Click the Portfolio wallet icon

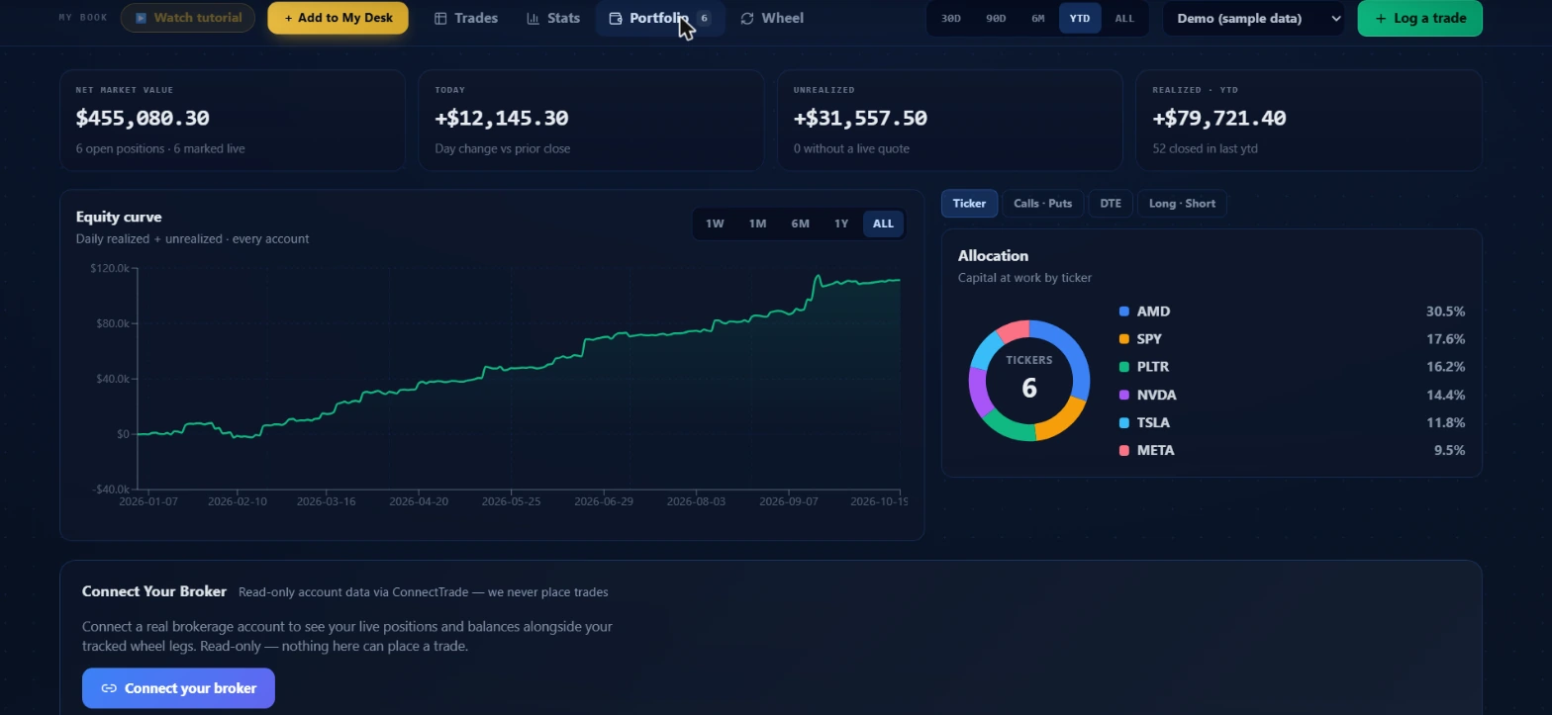pyautogui.click(x=616, y=18)
